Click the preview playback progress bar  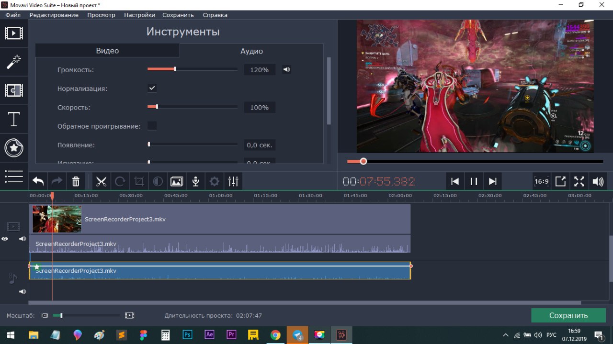pyautogui.click(x=475, y=161)
